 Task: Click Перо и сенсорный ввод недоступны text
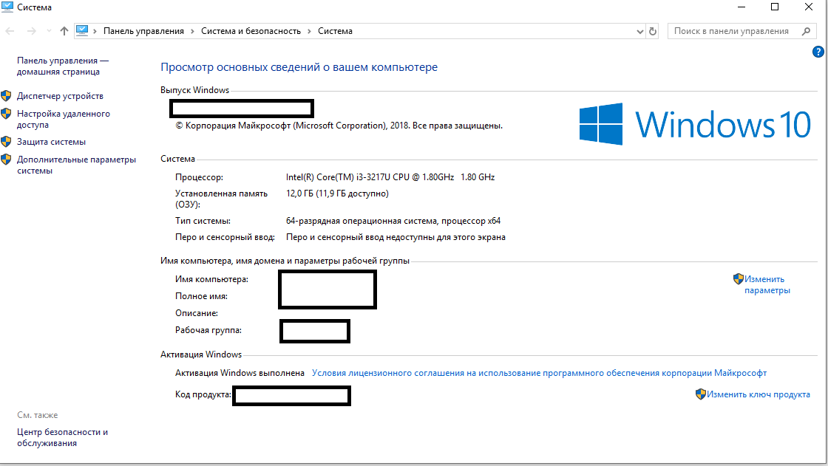click(396, 238)
